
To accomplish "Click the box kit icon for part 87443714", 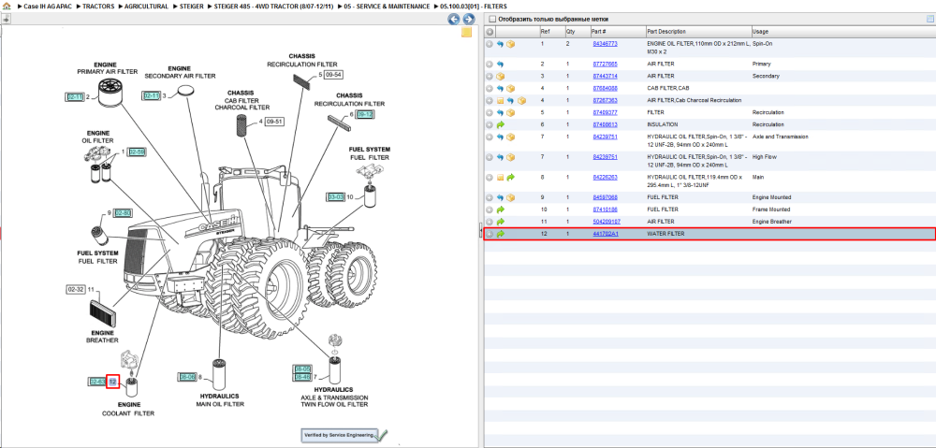I will tap(500, 77).
